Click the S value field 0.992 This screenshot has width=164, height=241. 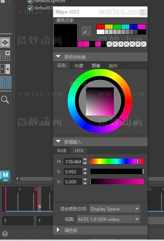[73, 172]
